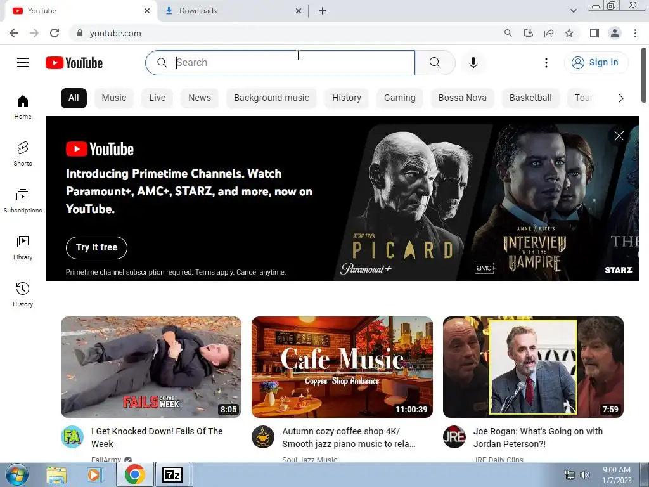Open JRE Daily Clips channel avatar
The height and width of the screenshot is (487, 649).
[454, 437]
